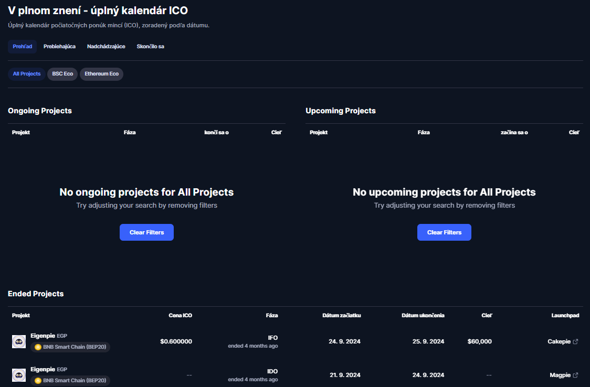Click Eigenpie logo in the IFO row
Image resolution: width=590 pixels, height=387 pixels.
(19, 341)
